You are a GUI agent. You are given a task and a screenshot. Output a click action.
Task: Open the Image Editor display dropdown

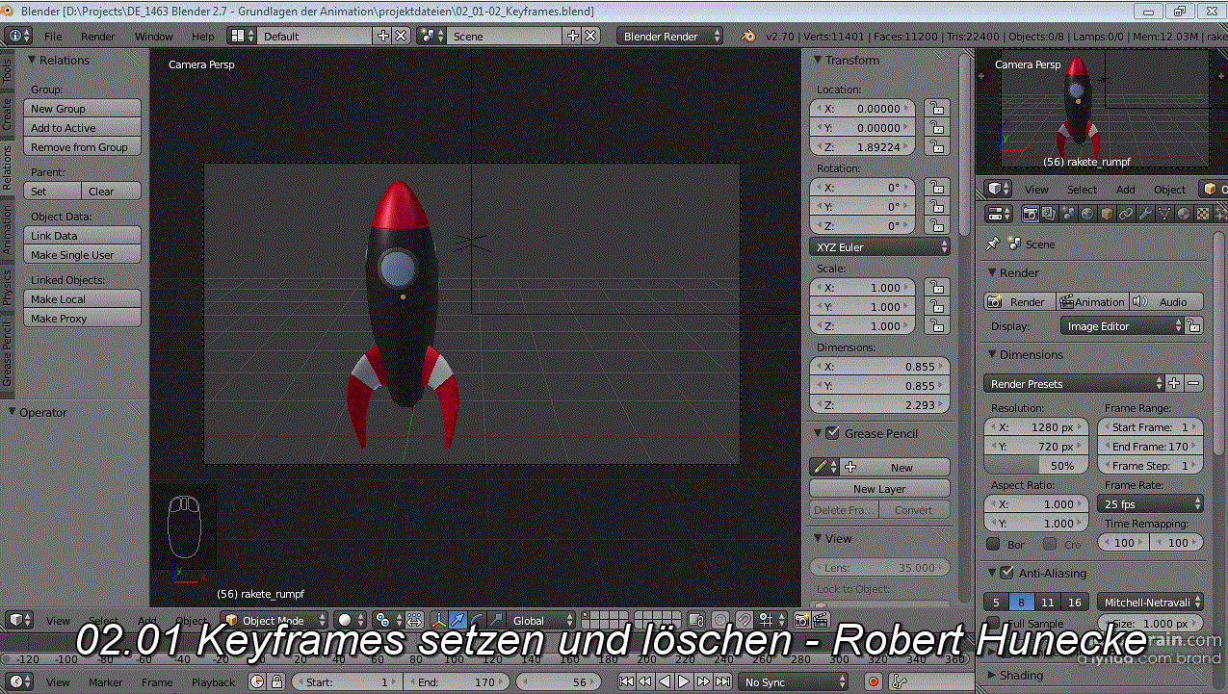pyautogui.click(x=1122, y=326)
